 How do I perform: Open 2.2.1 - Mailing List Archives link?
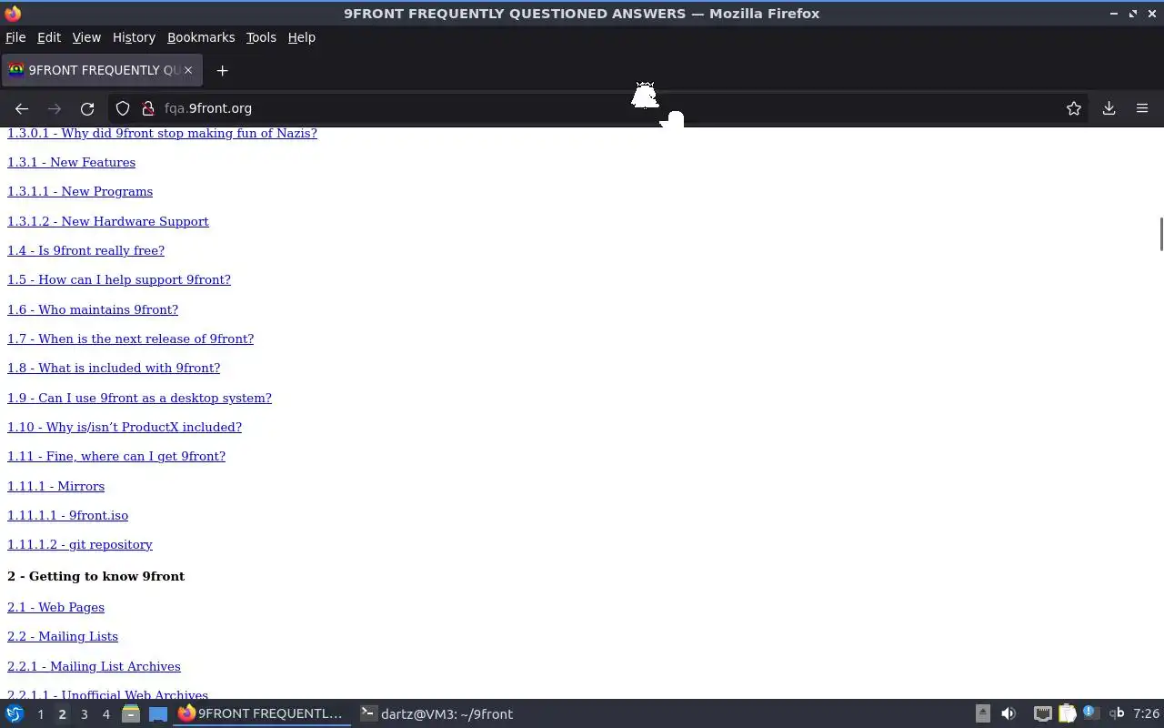point(94,666)
